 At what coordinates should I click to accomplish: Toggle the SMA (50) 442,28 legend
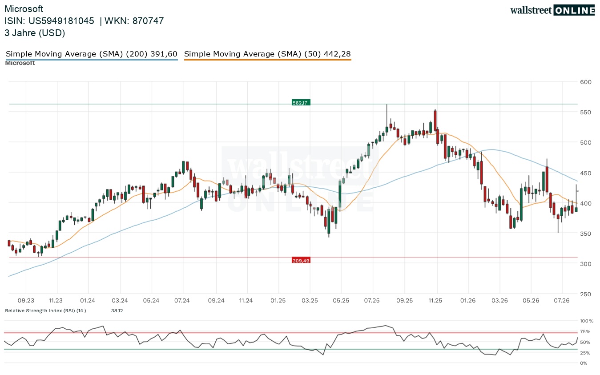tap(267, 54)
